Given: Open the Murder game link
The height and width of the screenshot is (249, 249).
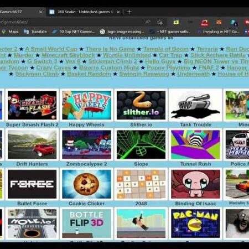Looking at the screenshot, I should pos(24,55).
